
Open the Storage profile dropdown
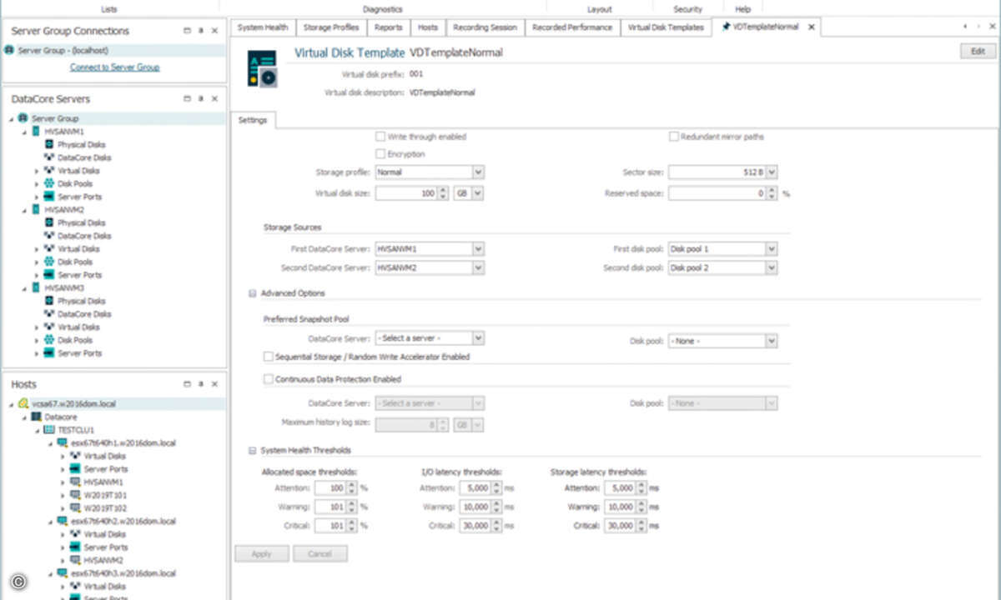(479, 172)
